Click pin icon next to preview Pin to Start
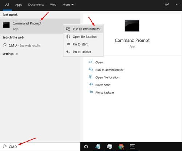Viewport: 182px width, 151px height. pos(91,84)
